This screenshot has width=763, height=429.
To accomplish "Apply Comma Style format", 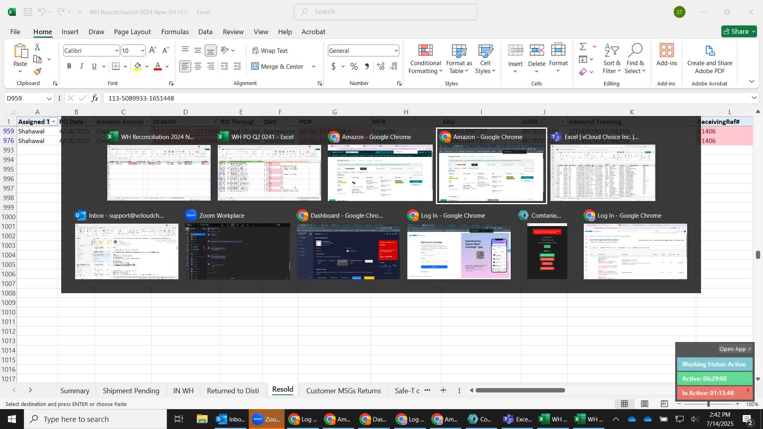I will [x=367, y=66].
